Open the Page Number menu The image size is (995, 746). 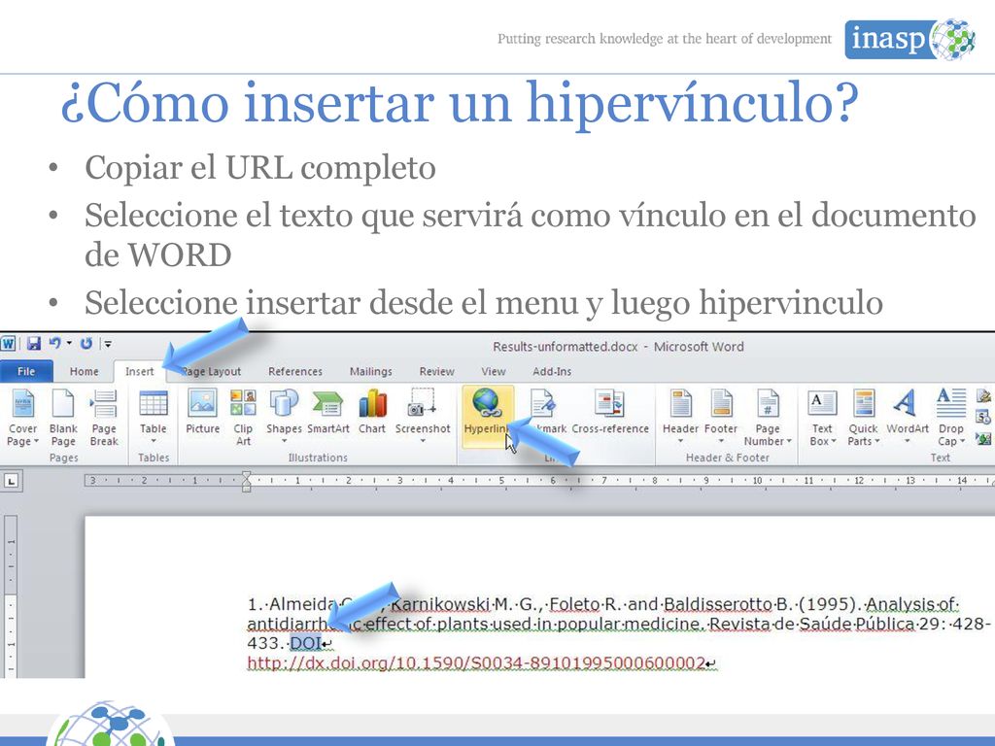(768, 419)
